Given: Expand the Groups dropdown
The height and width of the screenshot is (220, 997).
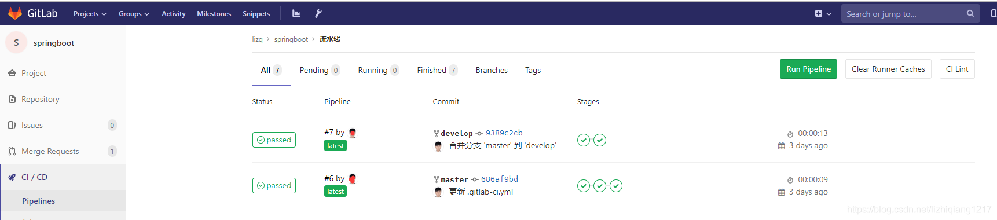Looking at the screenshot, I should click(x=134, y=14).
